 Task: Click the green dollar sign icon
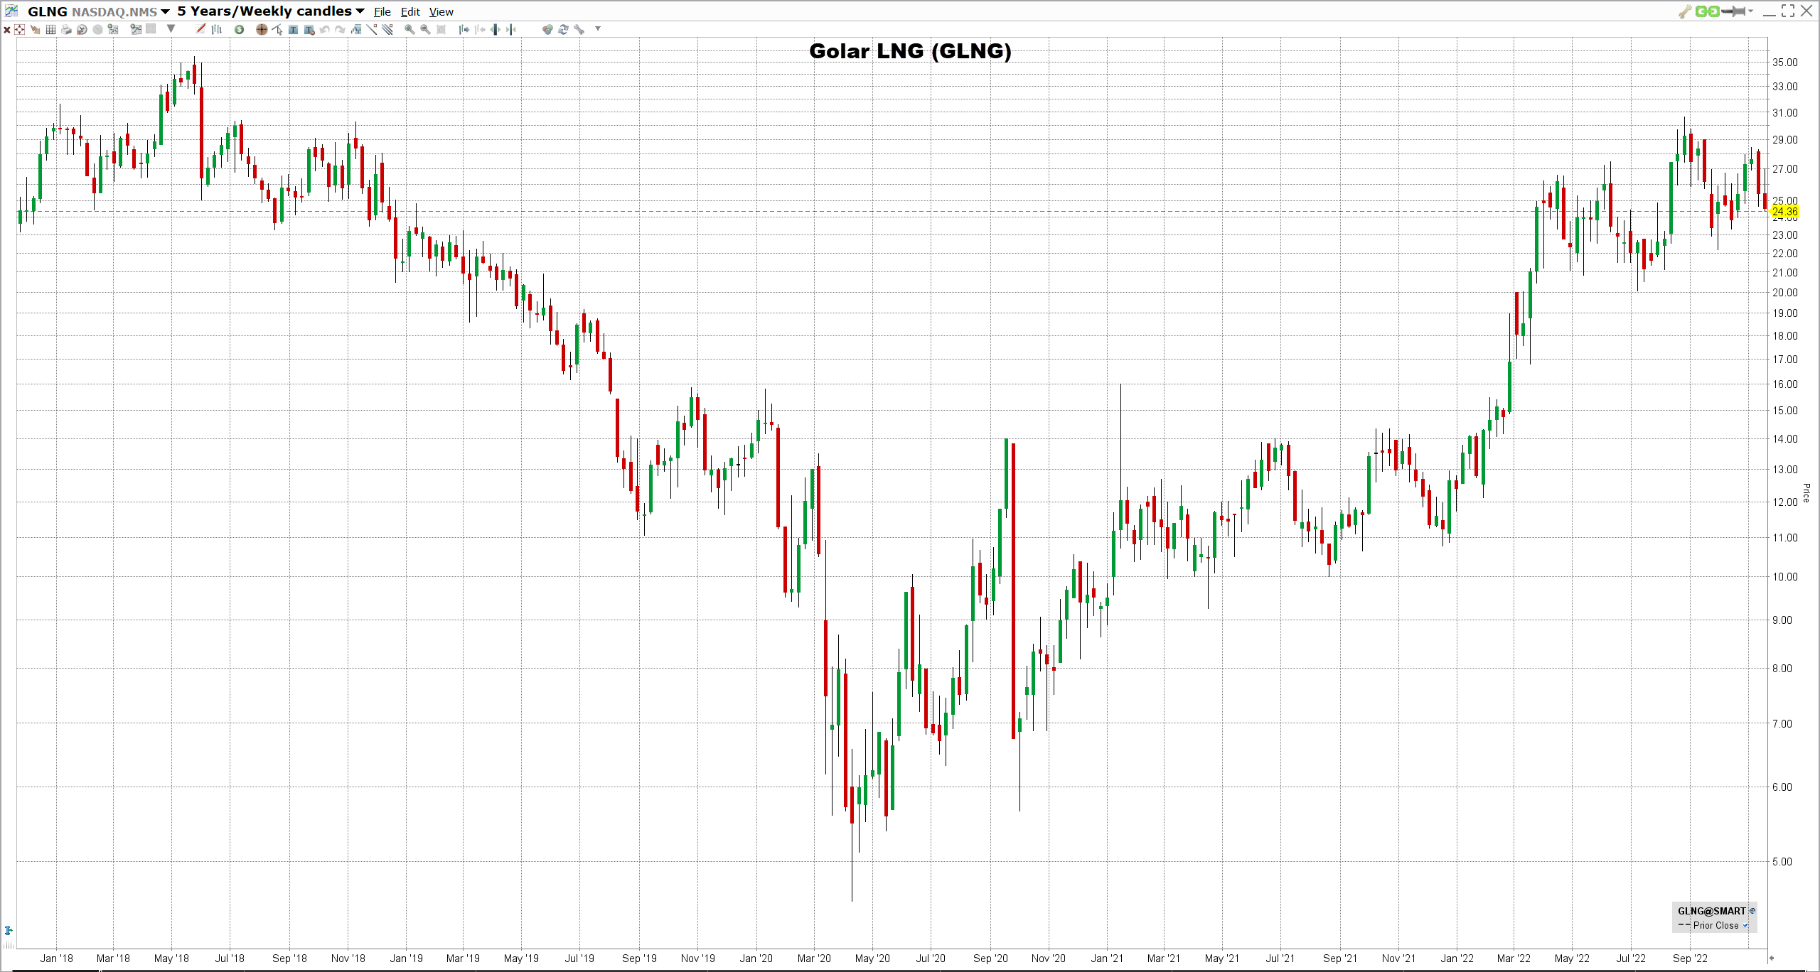click(239, 29)
